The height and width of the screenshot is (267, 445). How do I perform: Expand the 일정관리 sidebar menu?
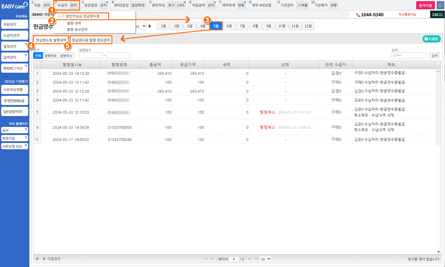click(15, 46)
